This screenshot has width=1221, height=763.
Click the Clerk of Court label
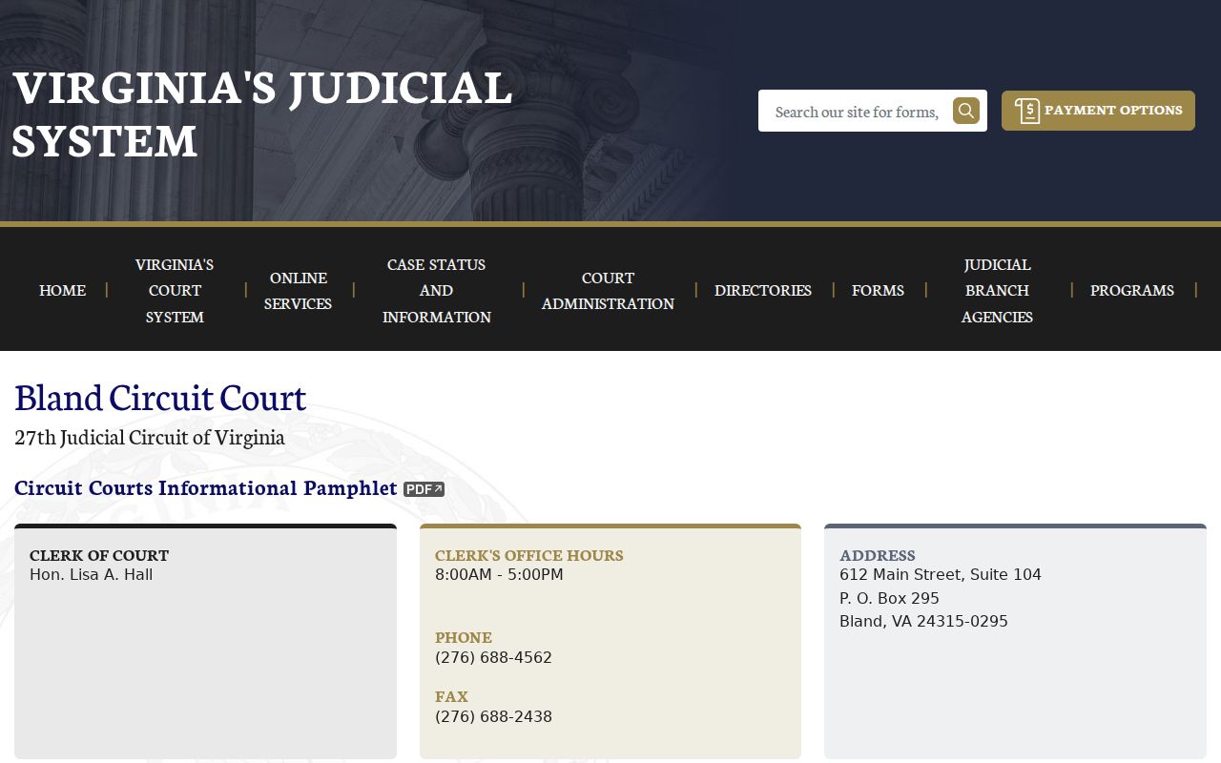(x=99, y=555)
